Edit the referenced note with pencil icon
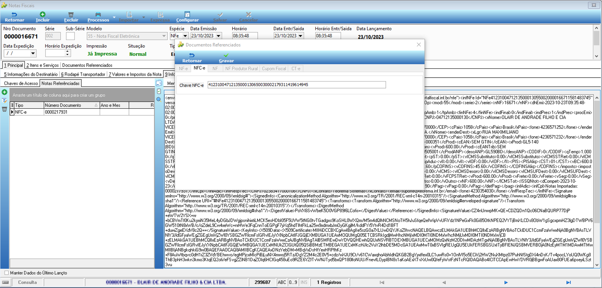 [4, 101]
